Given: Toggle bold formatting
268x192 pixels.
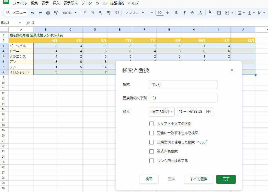Looking at the screenshot, I should click(176, 13).
